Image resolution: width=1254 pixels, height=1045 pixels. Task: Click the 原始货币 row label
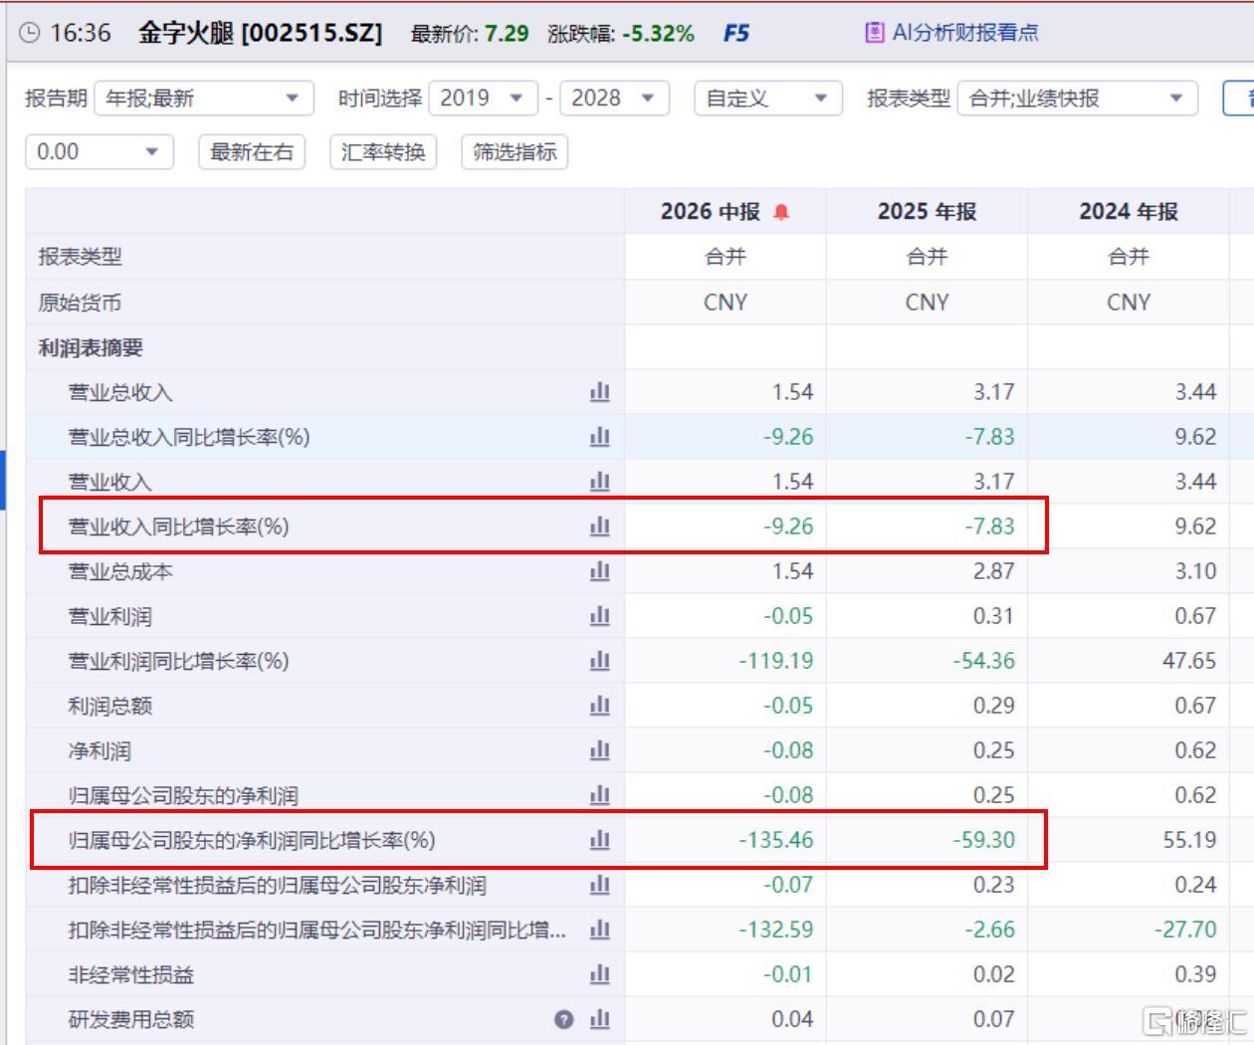pos(80,303)
